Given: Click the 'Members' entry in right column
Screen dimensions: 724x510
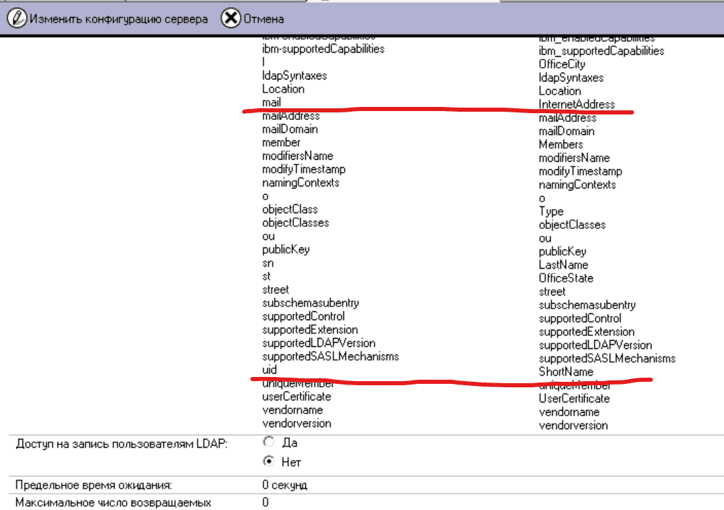Looking at the screenshot, I should point(561,145).
